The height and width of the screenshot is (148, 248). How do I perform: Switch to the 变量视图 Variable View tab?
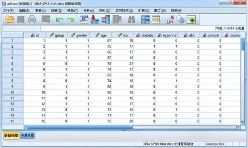(x=28, y=135)
